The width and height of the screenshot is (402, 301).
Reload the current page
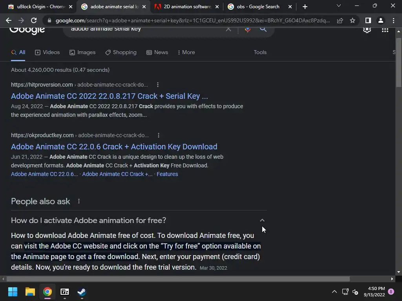[x=34, y=20]
